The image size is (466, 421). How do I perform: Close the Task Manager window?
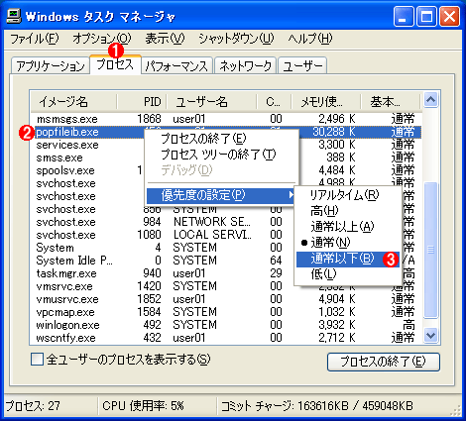(x=449, y=17)
